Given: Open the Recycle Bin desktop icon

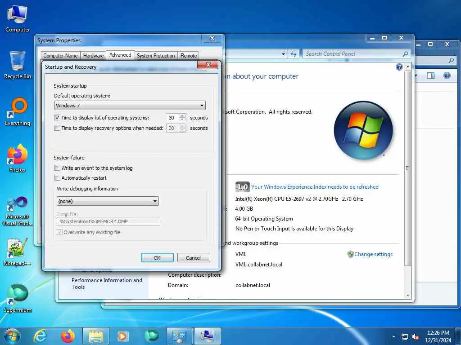Looking at the screenshot, I should pyautogui.click(x=18, y=65).
